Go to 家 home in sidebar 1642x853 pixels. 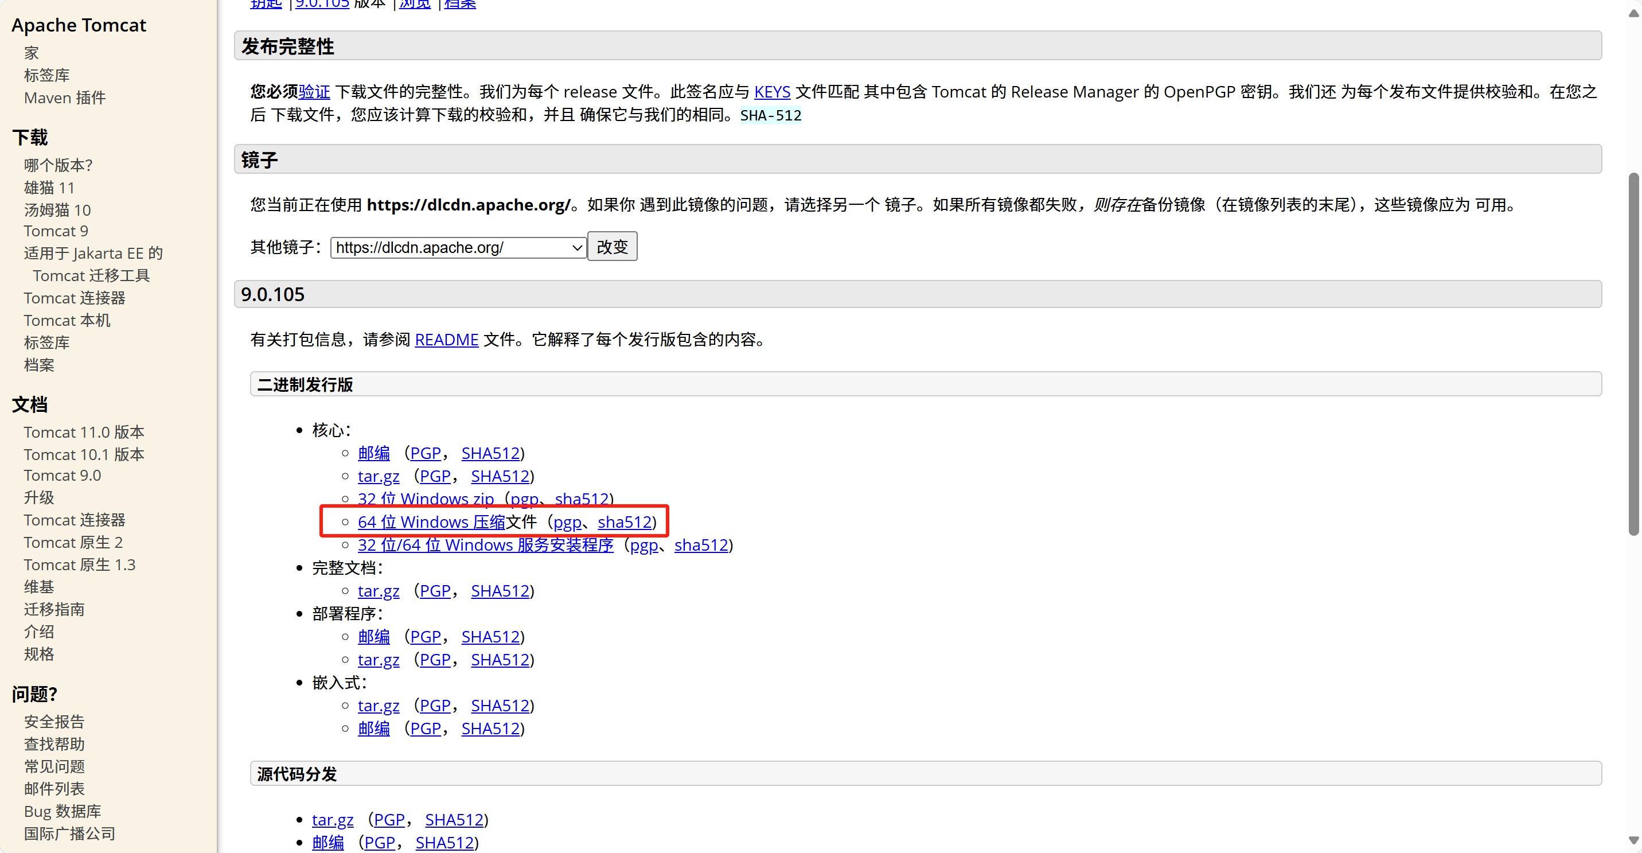coord(31,53)
